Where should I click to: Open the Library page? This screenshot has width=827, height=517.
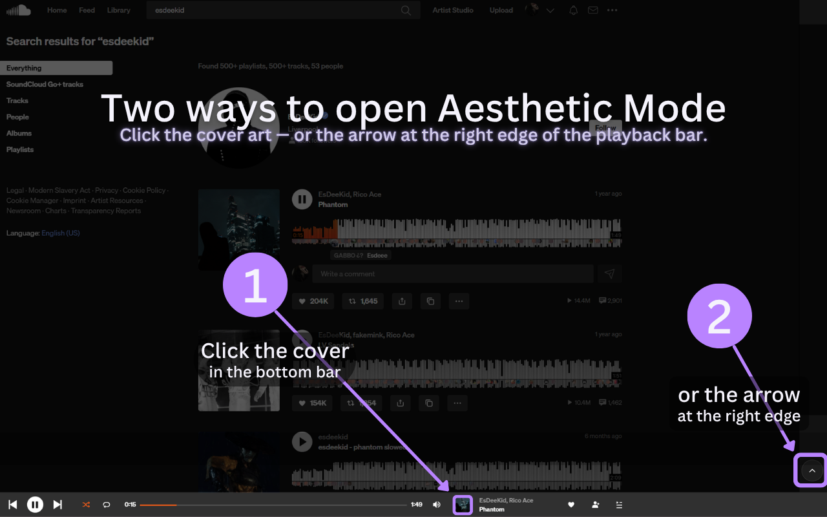pos(119,10)
